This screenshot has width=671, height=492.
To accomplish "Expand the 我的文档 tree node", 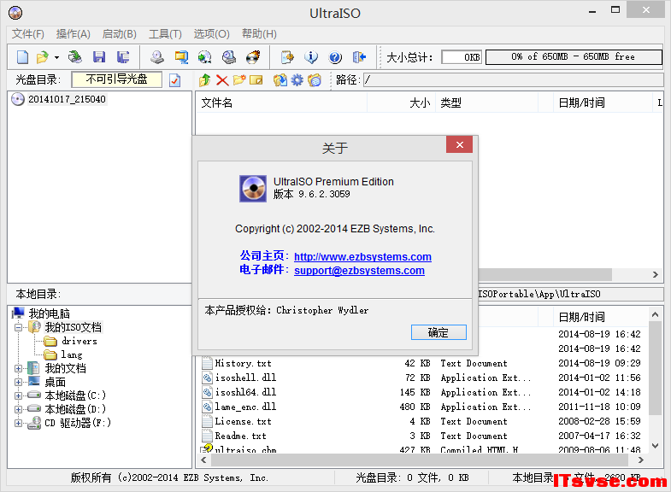I will pyautogui.click(x=19, y=368).
